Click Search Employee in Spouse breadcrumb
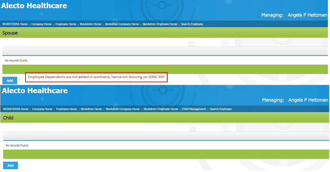330x172 pixels. point(192,24)
